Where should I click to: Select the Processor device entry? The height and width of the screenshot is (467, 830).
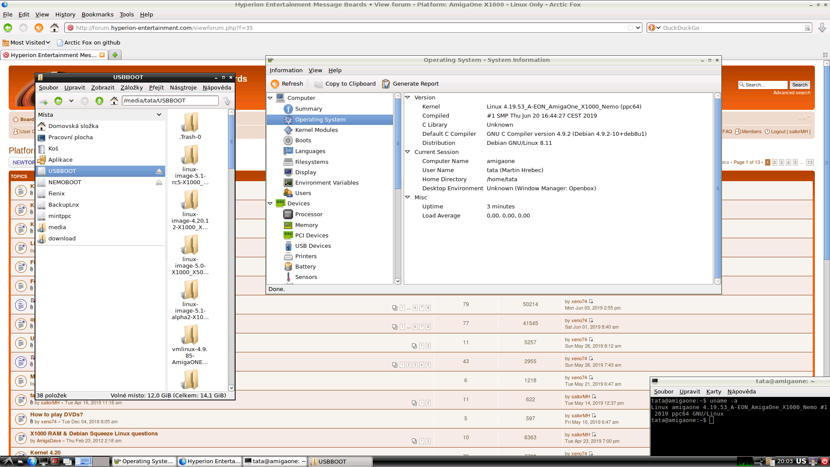[308, 214]
